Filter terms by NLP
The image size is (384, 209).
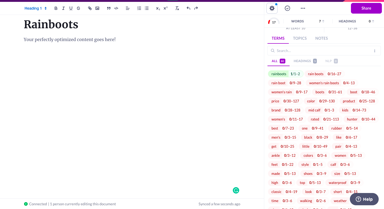[331, 61]
